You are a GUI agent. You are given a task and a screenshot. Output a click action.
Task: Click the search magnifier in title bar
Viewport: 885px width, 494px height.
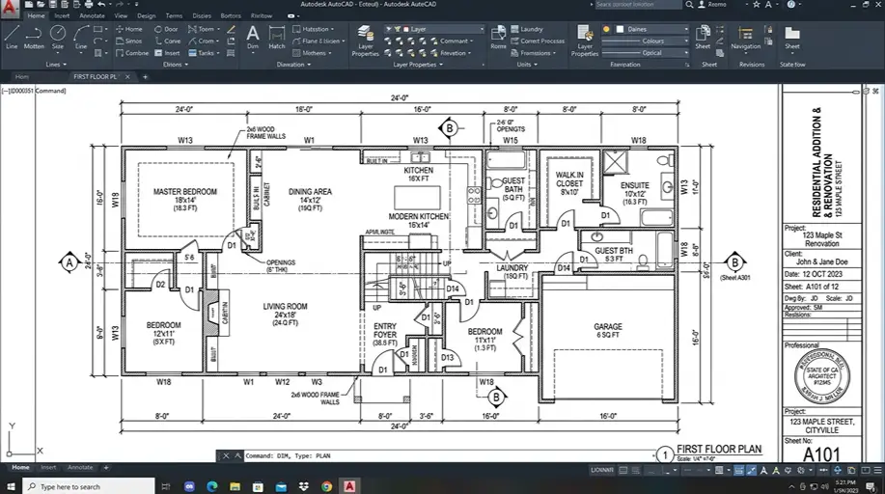(x=689, y=5)
